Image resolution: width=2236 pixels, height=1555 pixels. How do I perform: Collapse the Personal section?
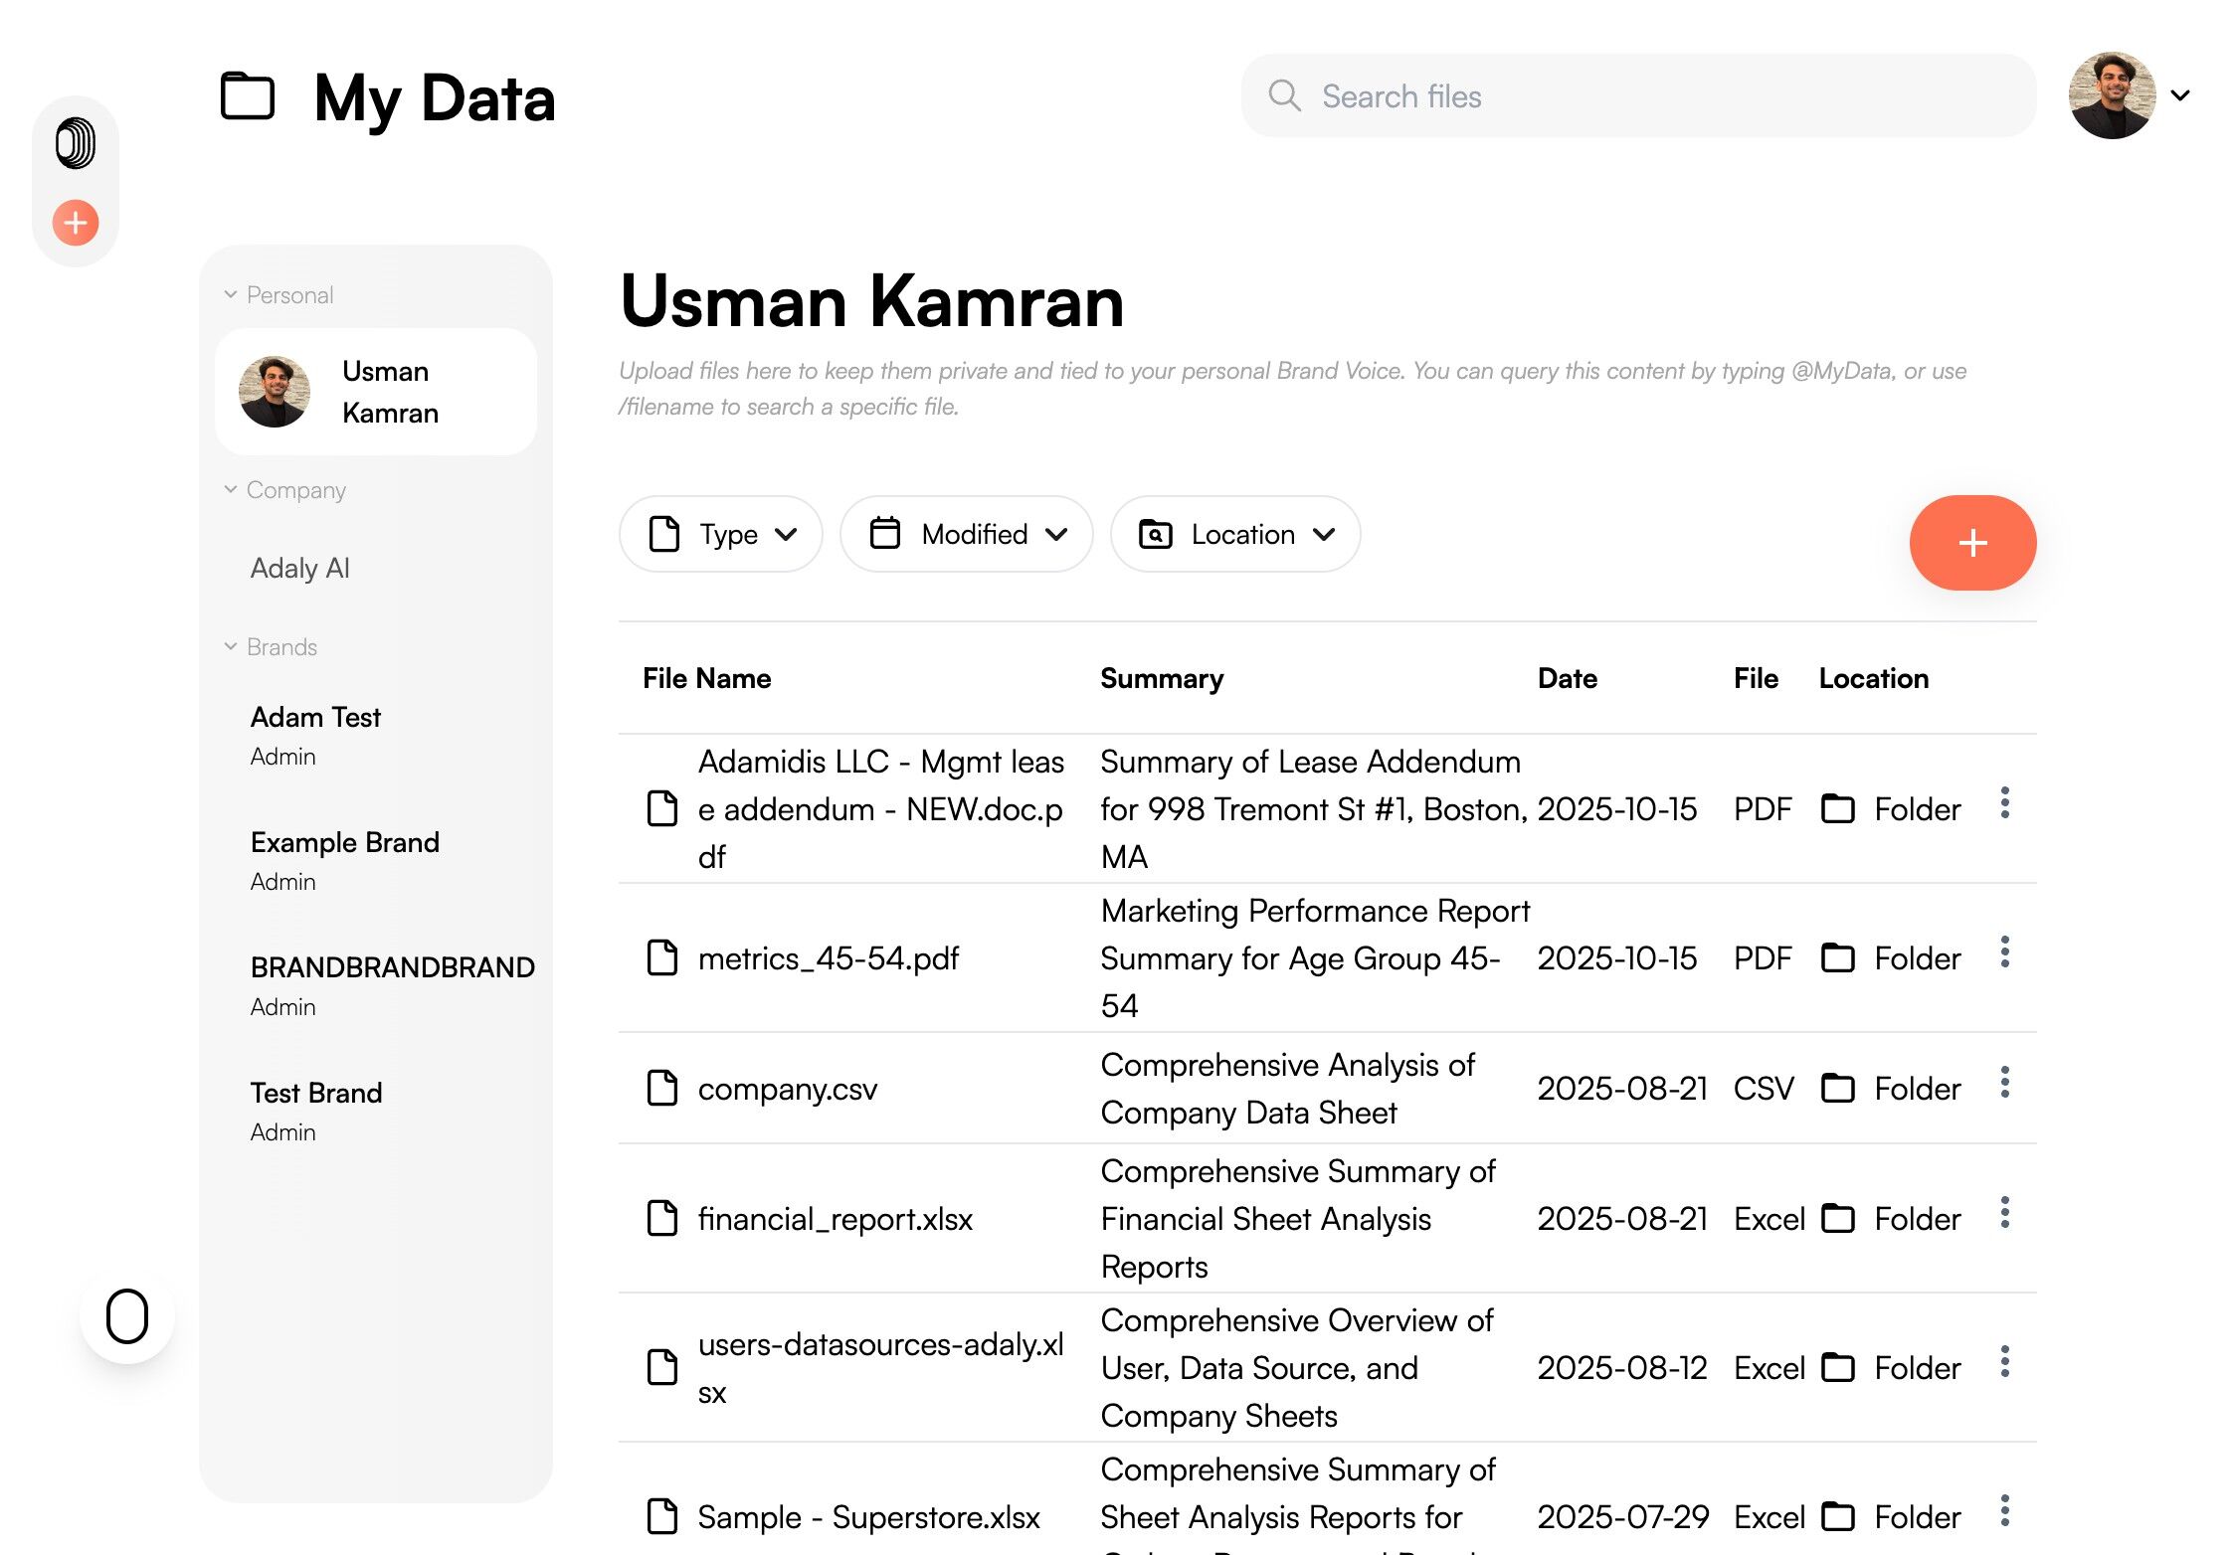point(231,294)
